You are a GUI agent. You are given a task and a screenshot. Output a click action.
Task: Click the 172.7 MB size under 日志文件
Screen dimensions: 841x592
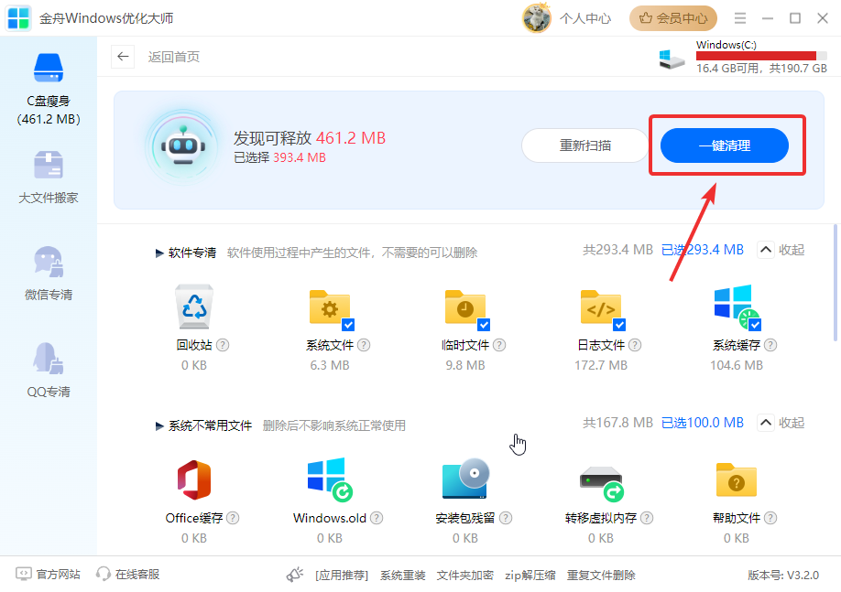601,365
